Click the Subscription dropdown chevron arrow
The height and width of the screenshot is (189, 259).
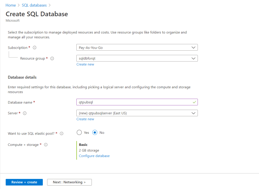(193, 48)
